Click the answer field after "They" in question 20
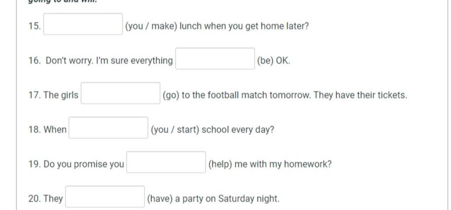451x210 pixels. 105,196
